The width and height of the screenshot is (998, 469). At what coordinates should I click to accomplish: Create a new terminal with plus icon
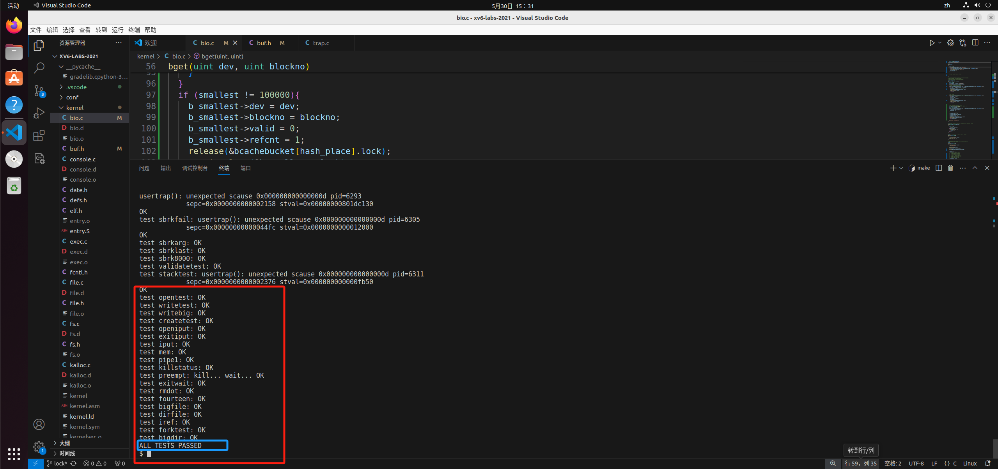point(893,168)
